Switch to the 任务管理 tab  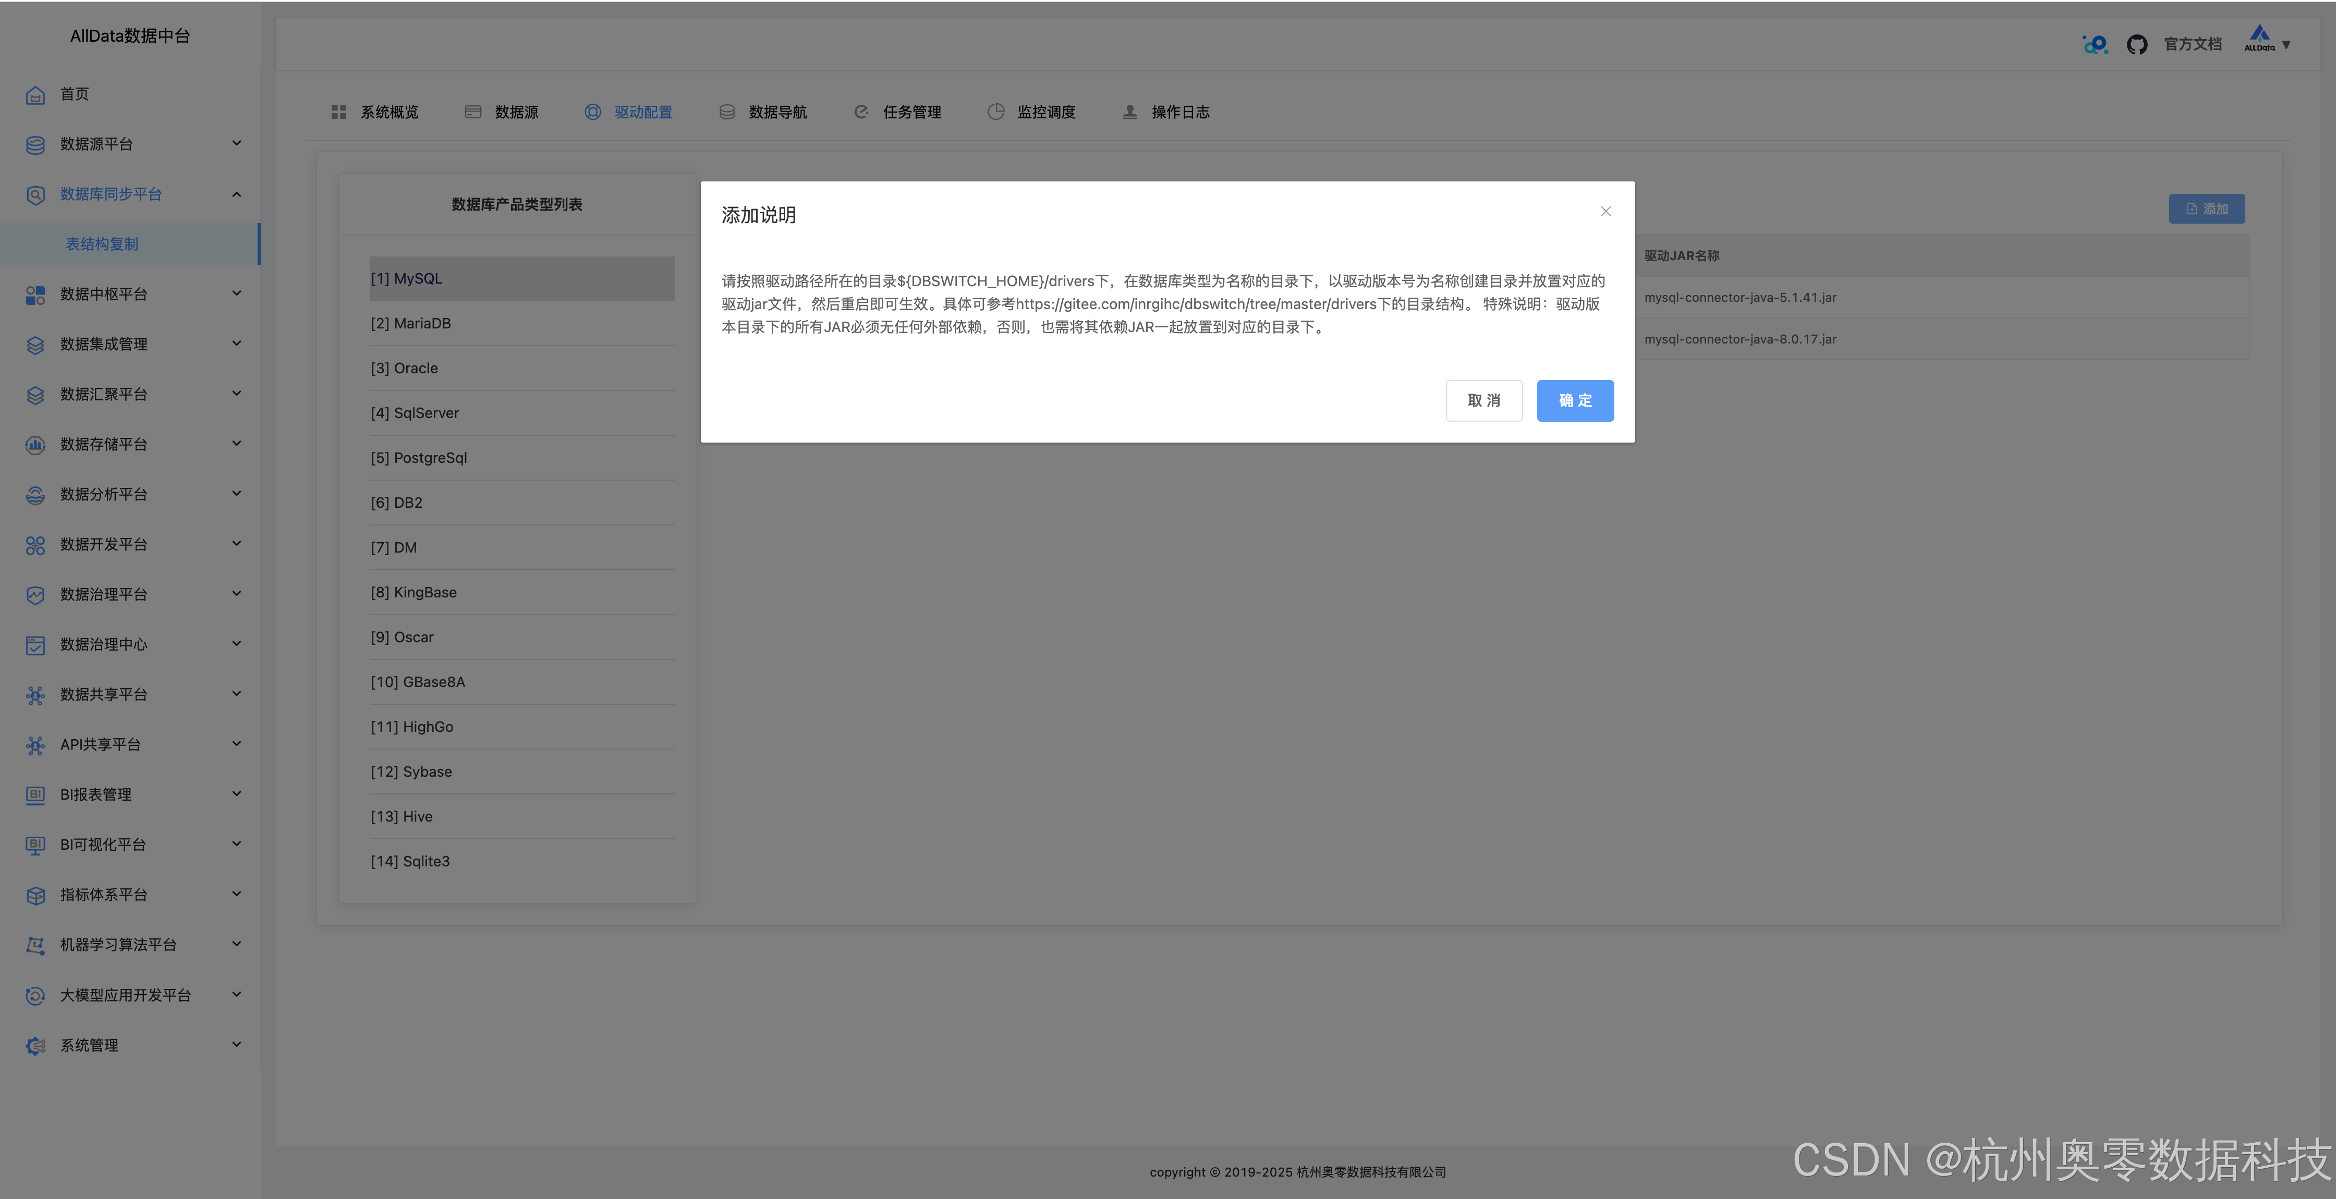(x=911, y=112)
